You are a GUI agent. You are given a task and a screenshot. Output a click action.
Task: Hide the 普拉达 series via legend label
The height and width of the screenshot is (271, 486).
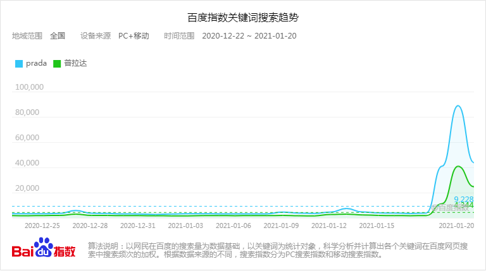[76, 63]
